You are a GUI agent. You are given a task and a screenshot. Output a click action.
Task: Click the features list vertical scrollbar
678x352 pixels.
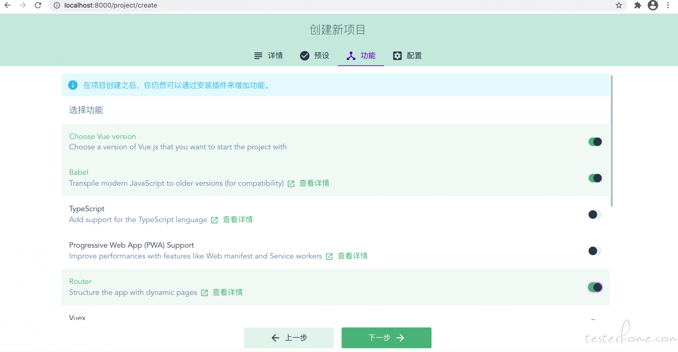pos(612,141)
